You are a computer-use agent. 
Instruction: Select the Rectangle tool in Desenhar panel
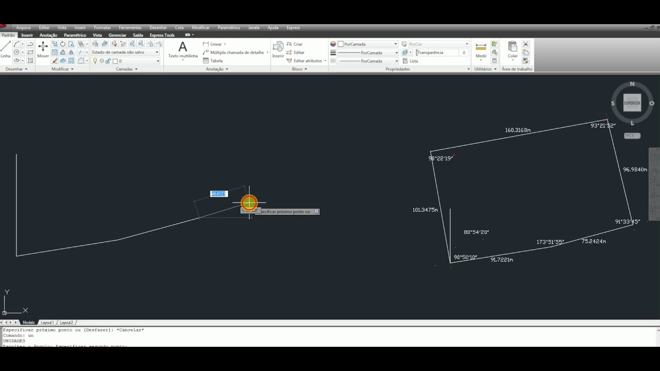click(30, 52)
